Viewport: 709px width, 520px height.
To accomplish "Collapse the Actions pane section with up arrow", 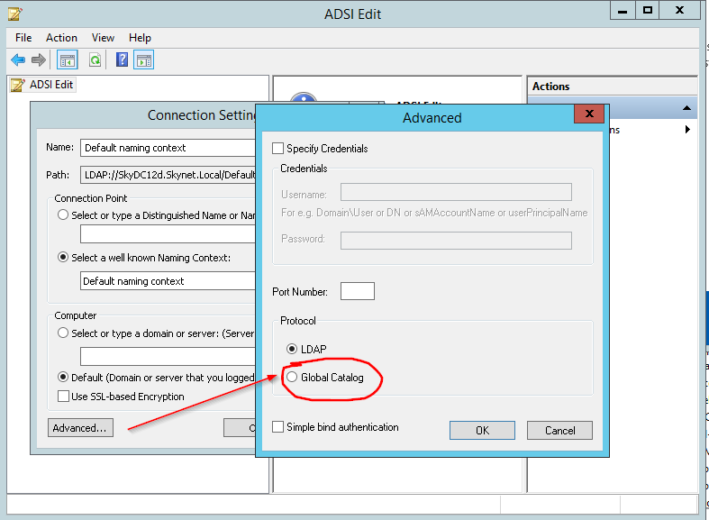I will tap(686, 107).
